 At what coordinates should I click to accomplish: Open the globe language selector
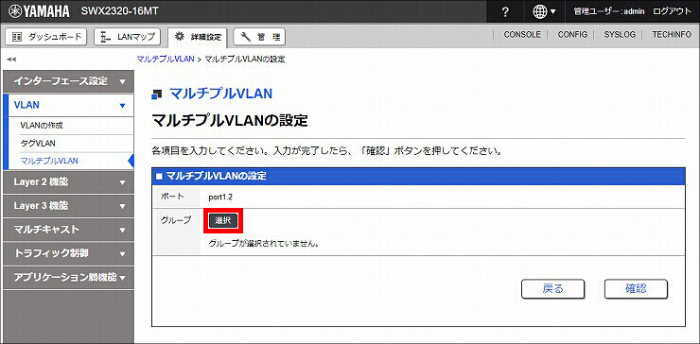coord(544,11)
